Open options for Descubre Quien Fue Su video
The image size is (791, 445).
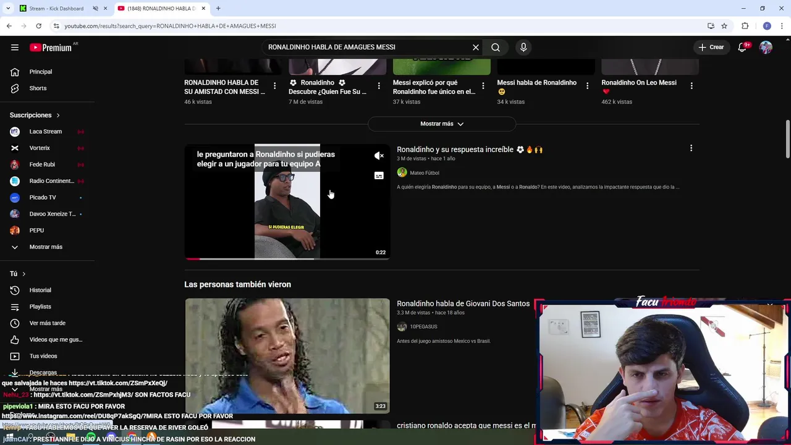pos(379,86)
